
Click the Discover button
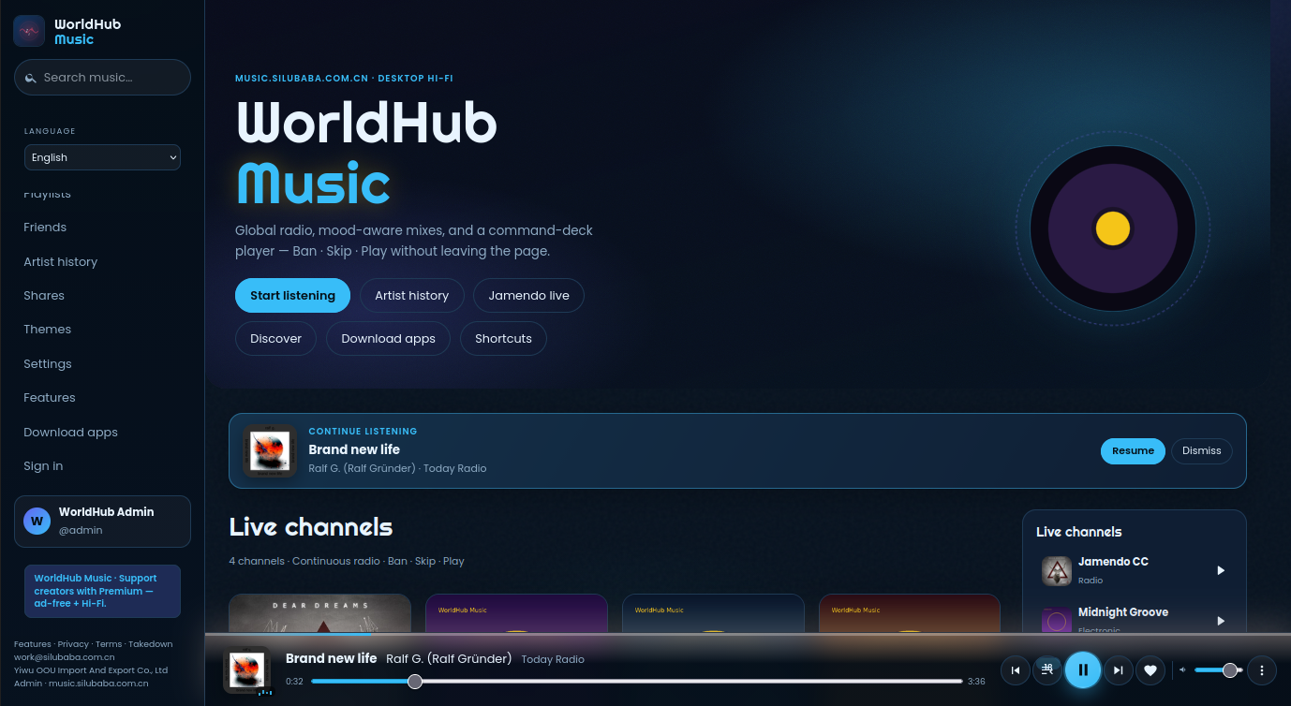(x=276, y=338)
